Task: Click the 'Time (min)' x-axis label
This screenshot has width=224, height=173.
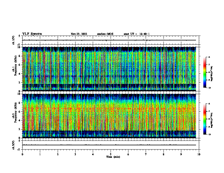Action: 113,157
